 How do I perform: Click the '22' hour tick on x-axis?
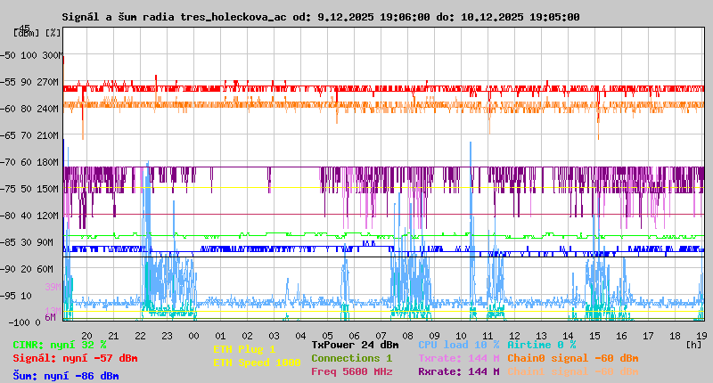click(141, 336)
